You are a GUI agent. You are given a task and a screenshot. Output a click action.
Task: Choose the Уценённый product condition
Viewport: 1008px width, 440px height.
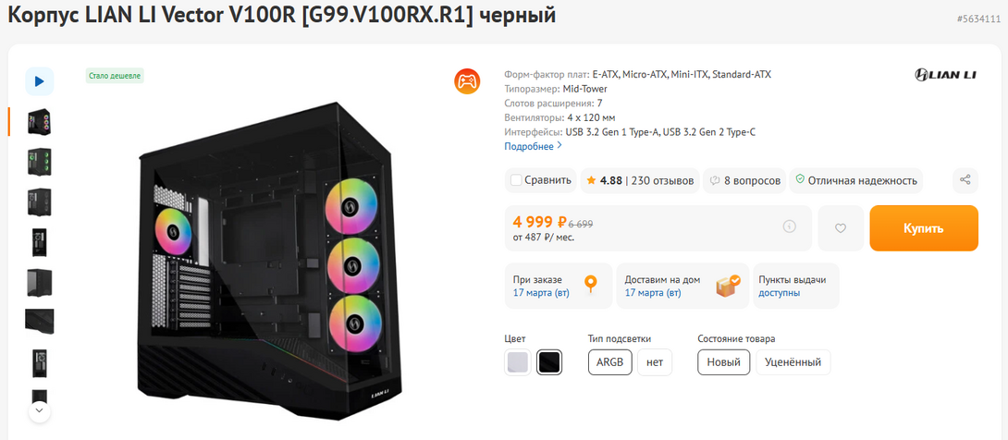[793, 362]
